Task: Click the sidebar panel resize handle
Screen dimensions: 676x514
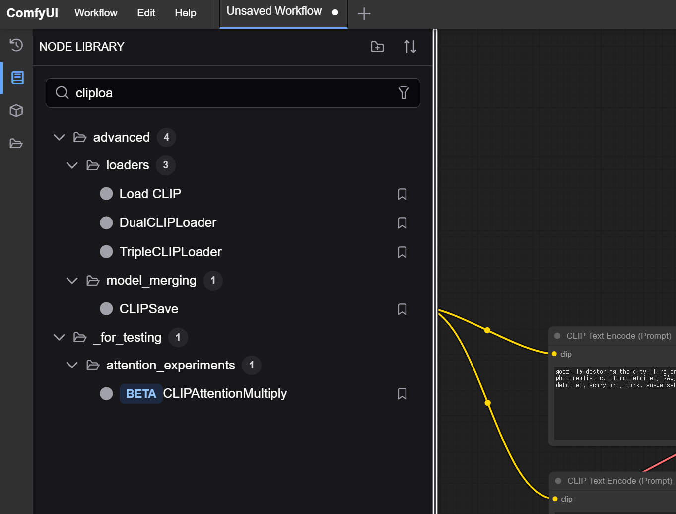Action: (435, 271)
